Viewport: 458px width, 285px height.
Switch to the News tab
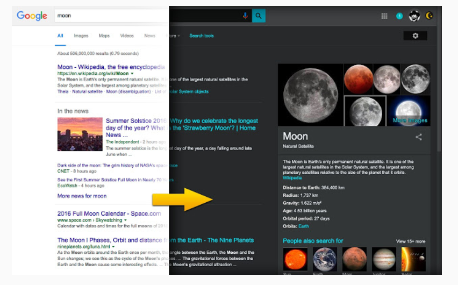click(x=149, y=35)
